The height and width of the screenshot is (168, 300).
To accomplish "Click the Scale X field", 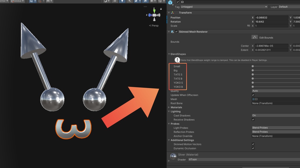I will pyautogui.click(x=272, y=26).
